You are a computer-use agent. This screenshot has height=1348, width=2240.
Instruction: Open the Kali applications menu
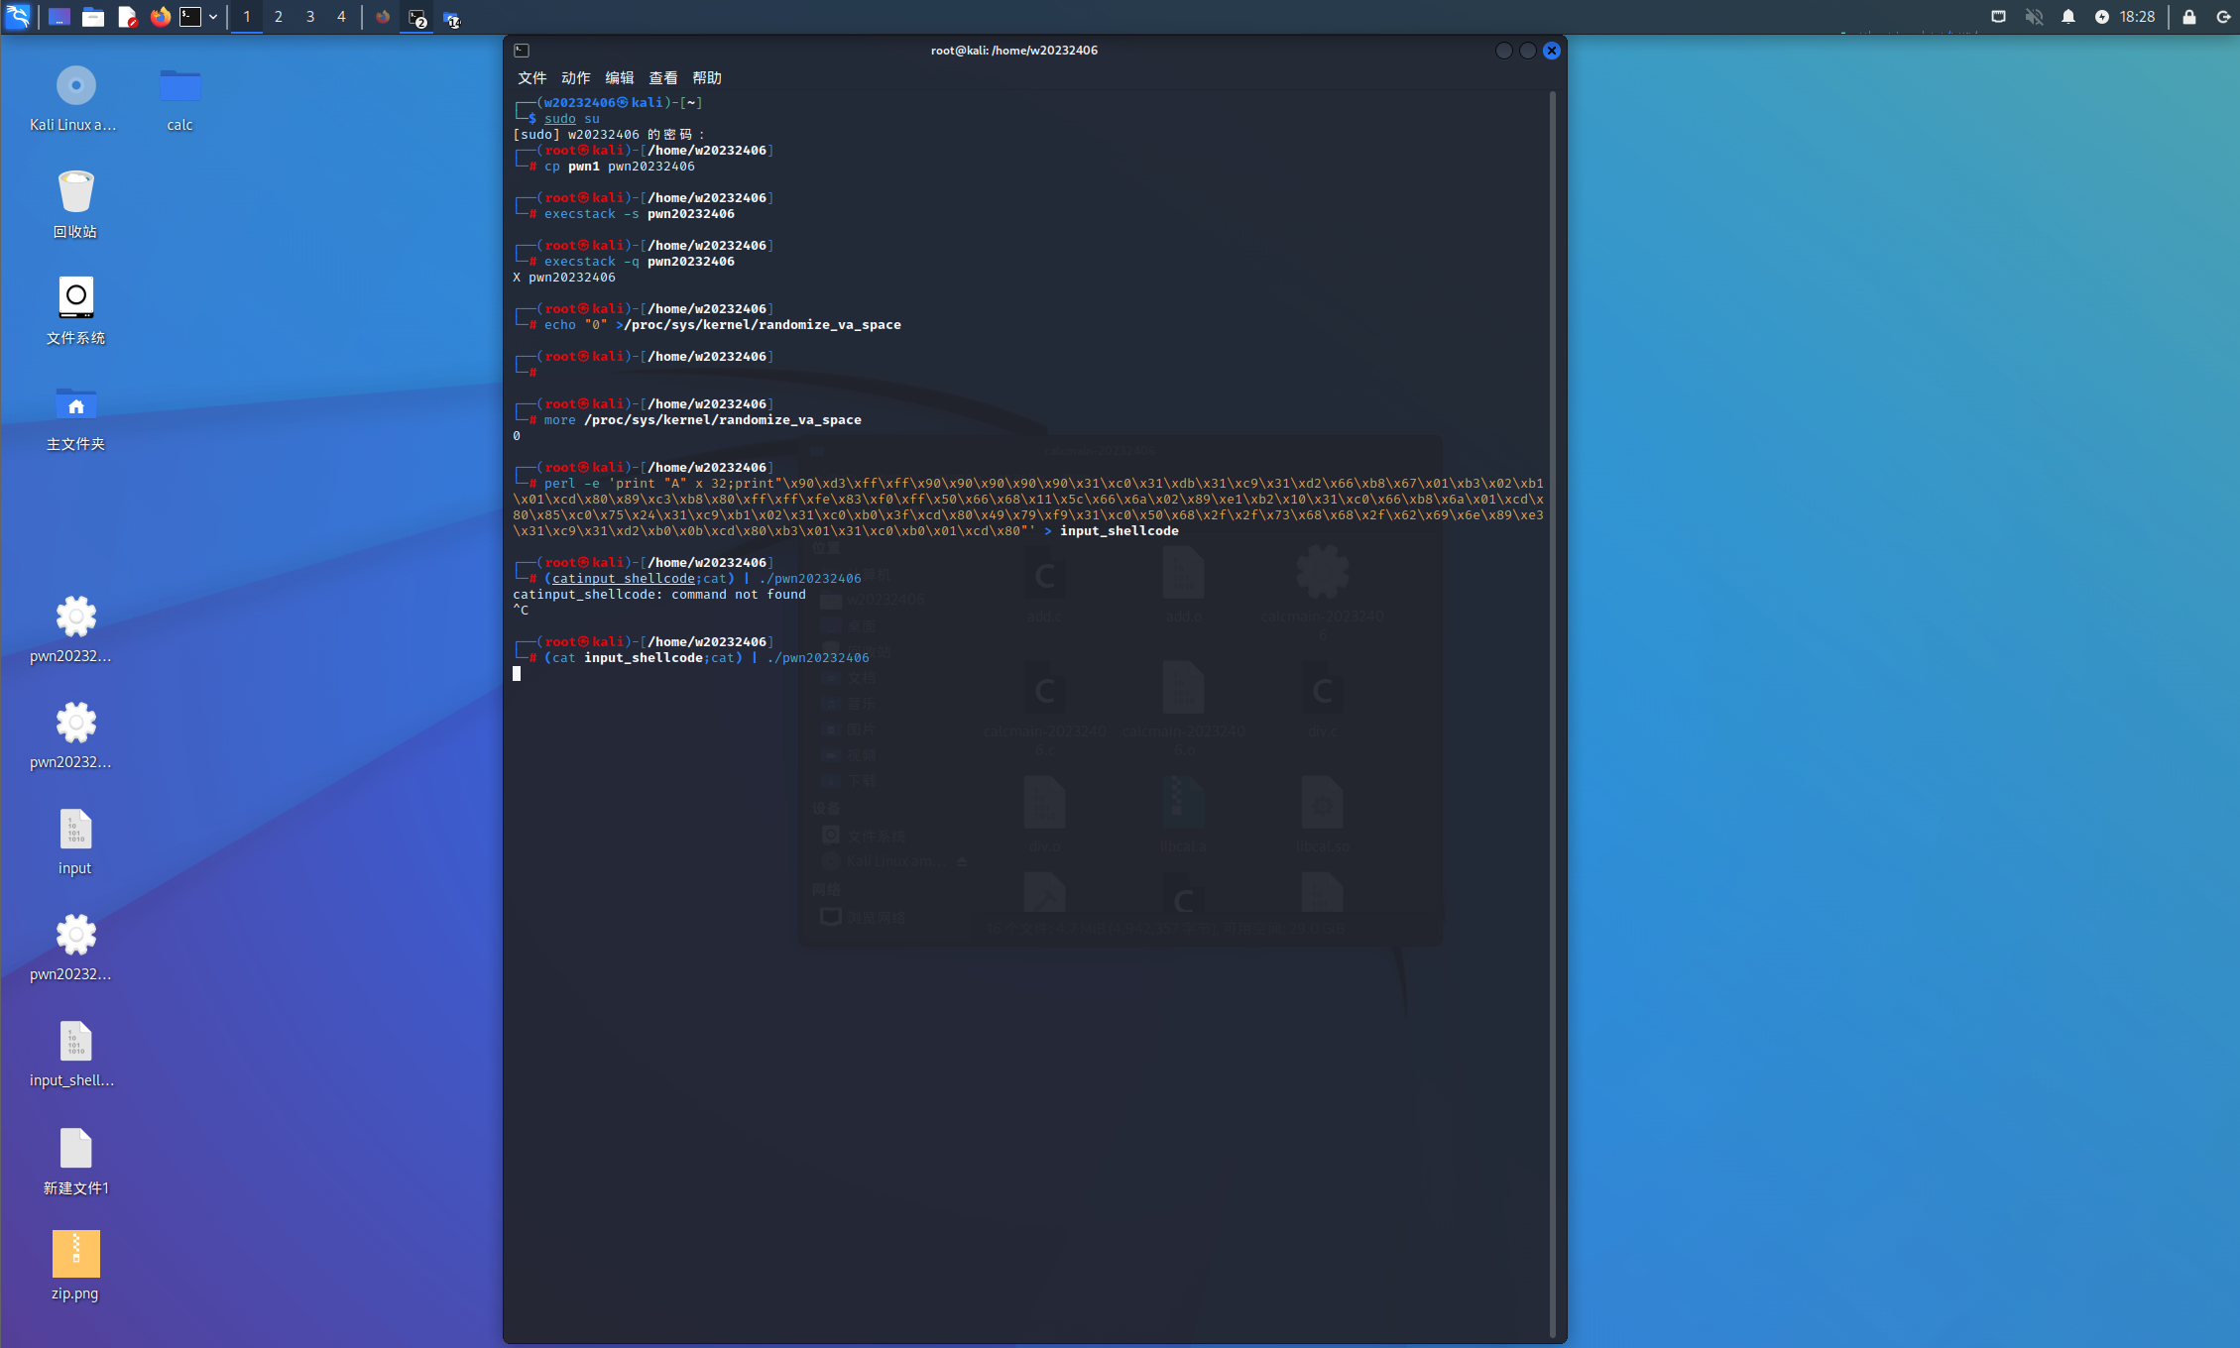[18, 16]
